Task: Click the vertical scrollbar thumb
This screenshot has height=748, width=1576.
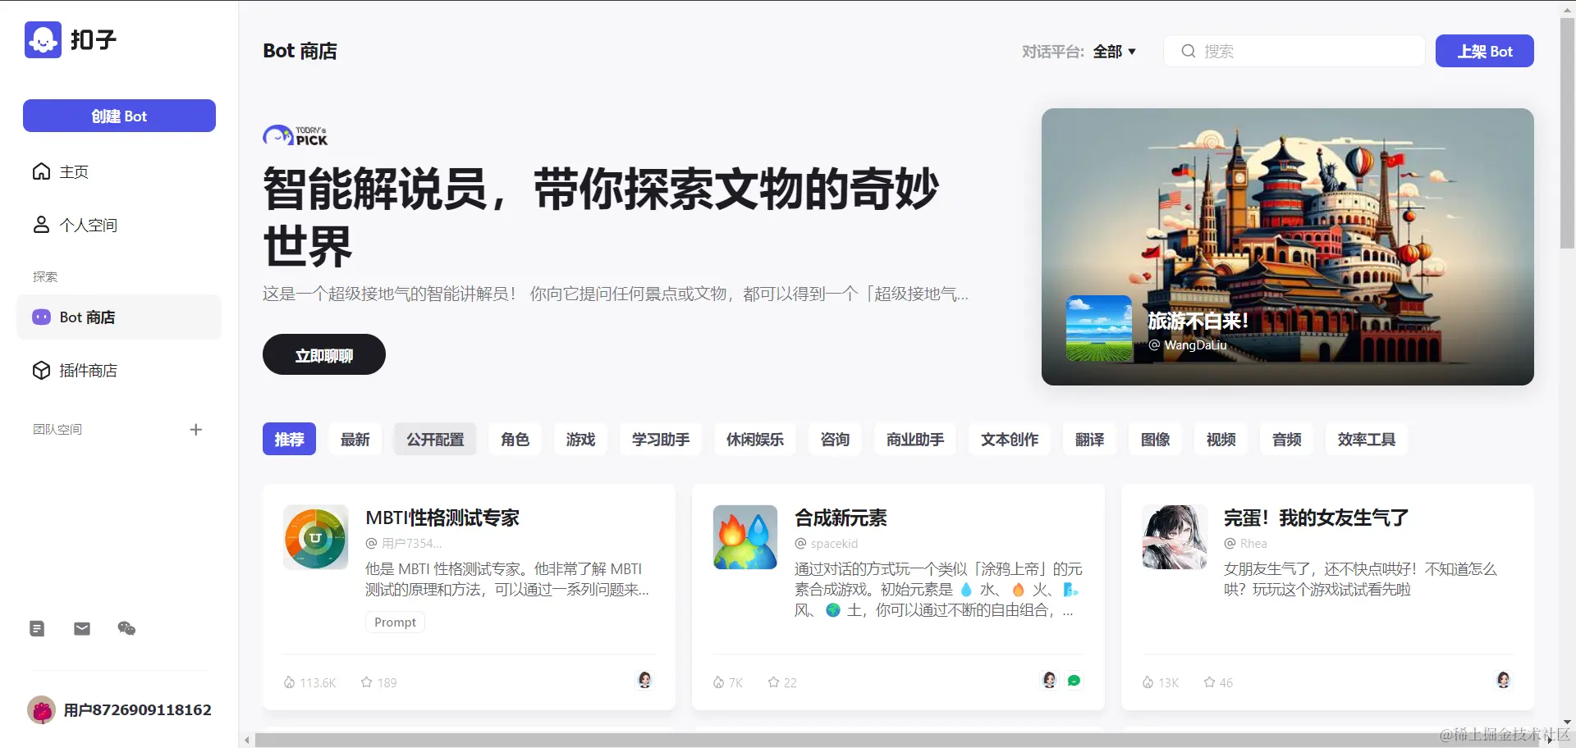Action: [x=1567, y=131]
